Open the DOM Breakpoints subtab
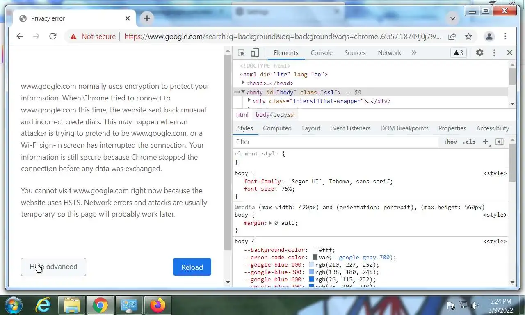 pos(404,128)
